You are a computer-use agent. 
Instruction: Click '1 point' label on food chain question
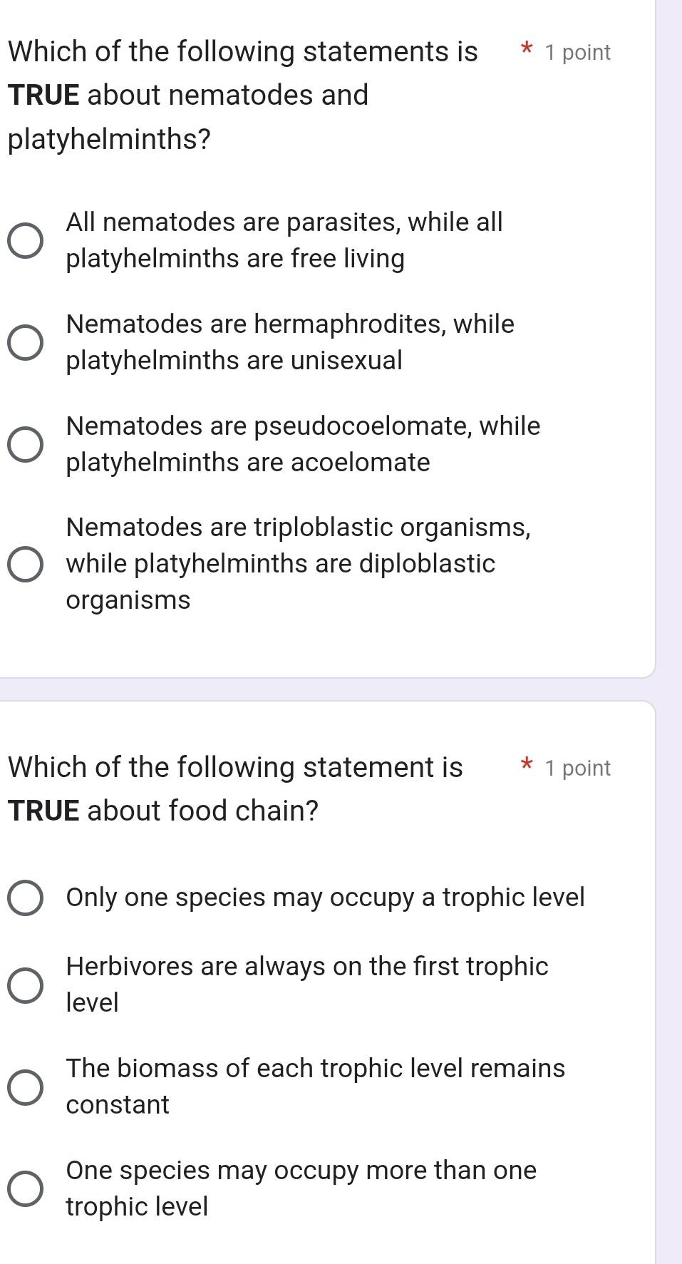tap(577, 769)
